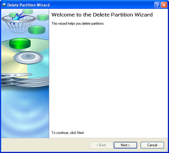Click the stacked hard drive platters graphic
Image resolution: width=169 pixels, height=153 pixels.
click(x=25, y=80)
